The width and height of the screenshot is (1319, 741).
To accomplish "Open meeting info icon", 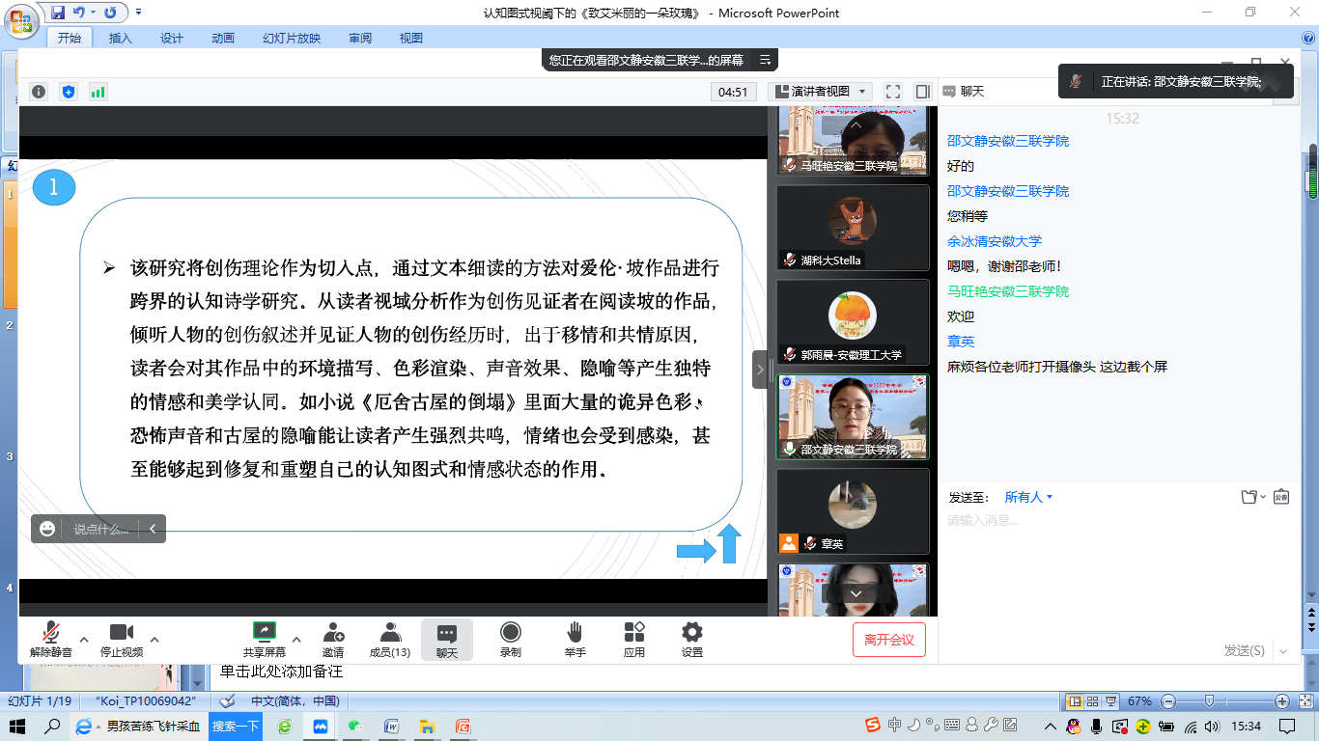I will click(39, 92).
